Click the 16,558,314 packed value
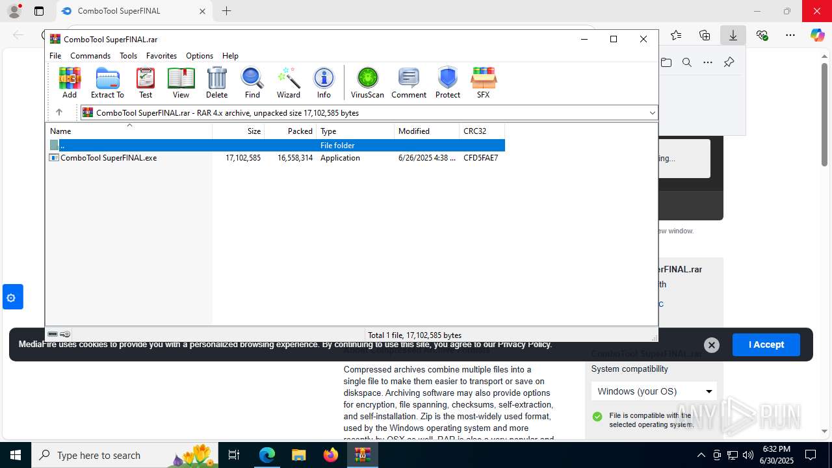 coord(295,157)
